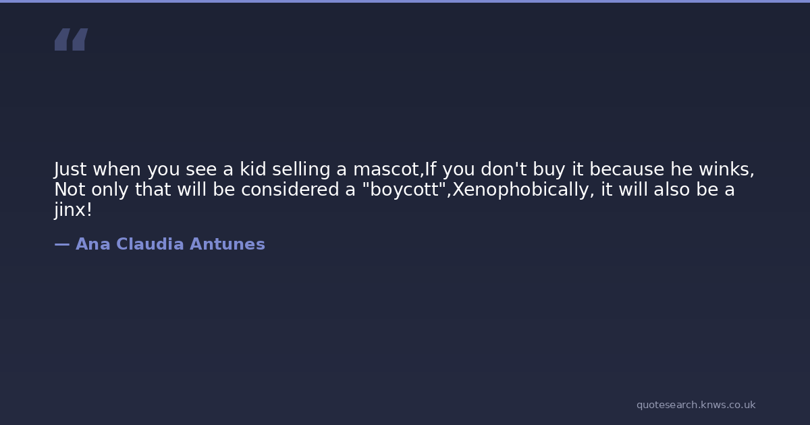Click the word "boycott" in quotes

click(x=404, y=190)
